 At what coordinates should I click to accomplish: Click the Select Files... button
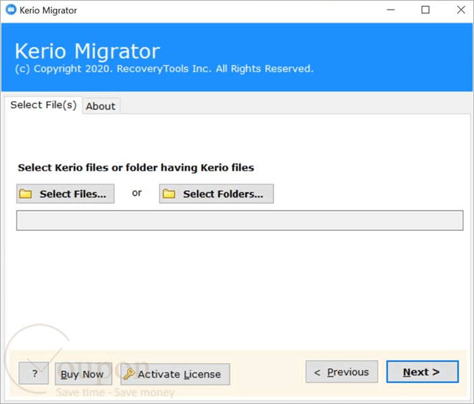[x=66, y=194]
